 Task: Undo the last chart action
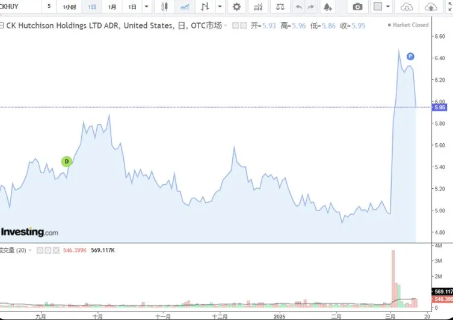click(x=298, y=7)
